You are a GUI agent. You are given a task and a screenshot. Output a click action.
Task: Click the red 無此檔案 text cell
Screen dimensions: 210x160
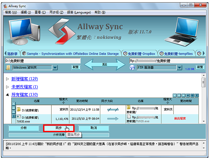pos(180,119)
